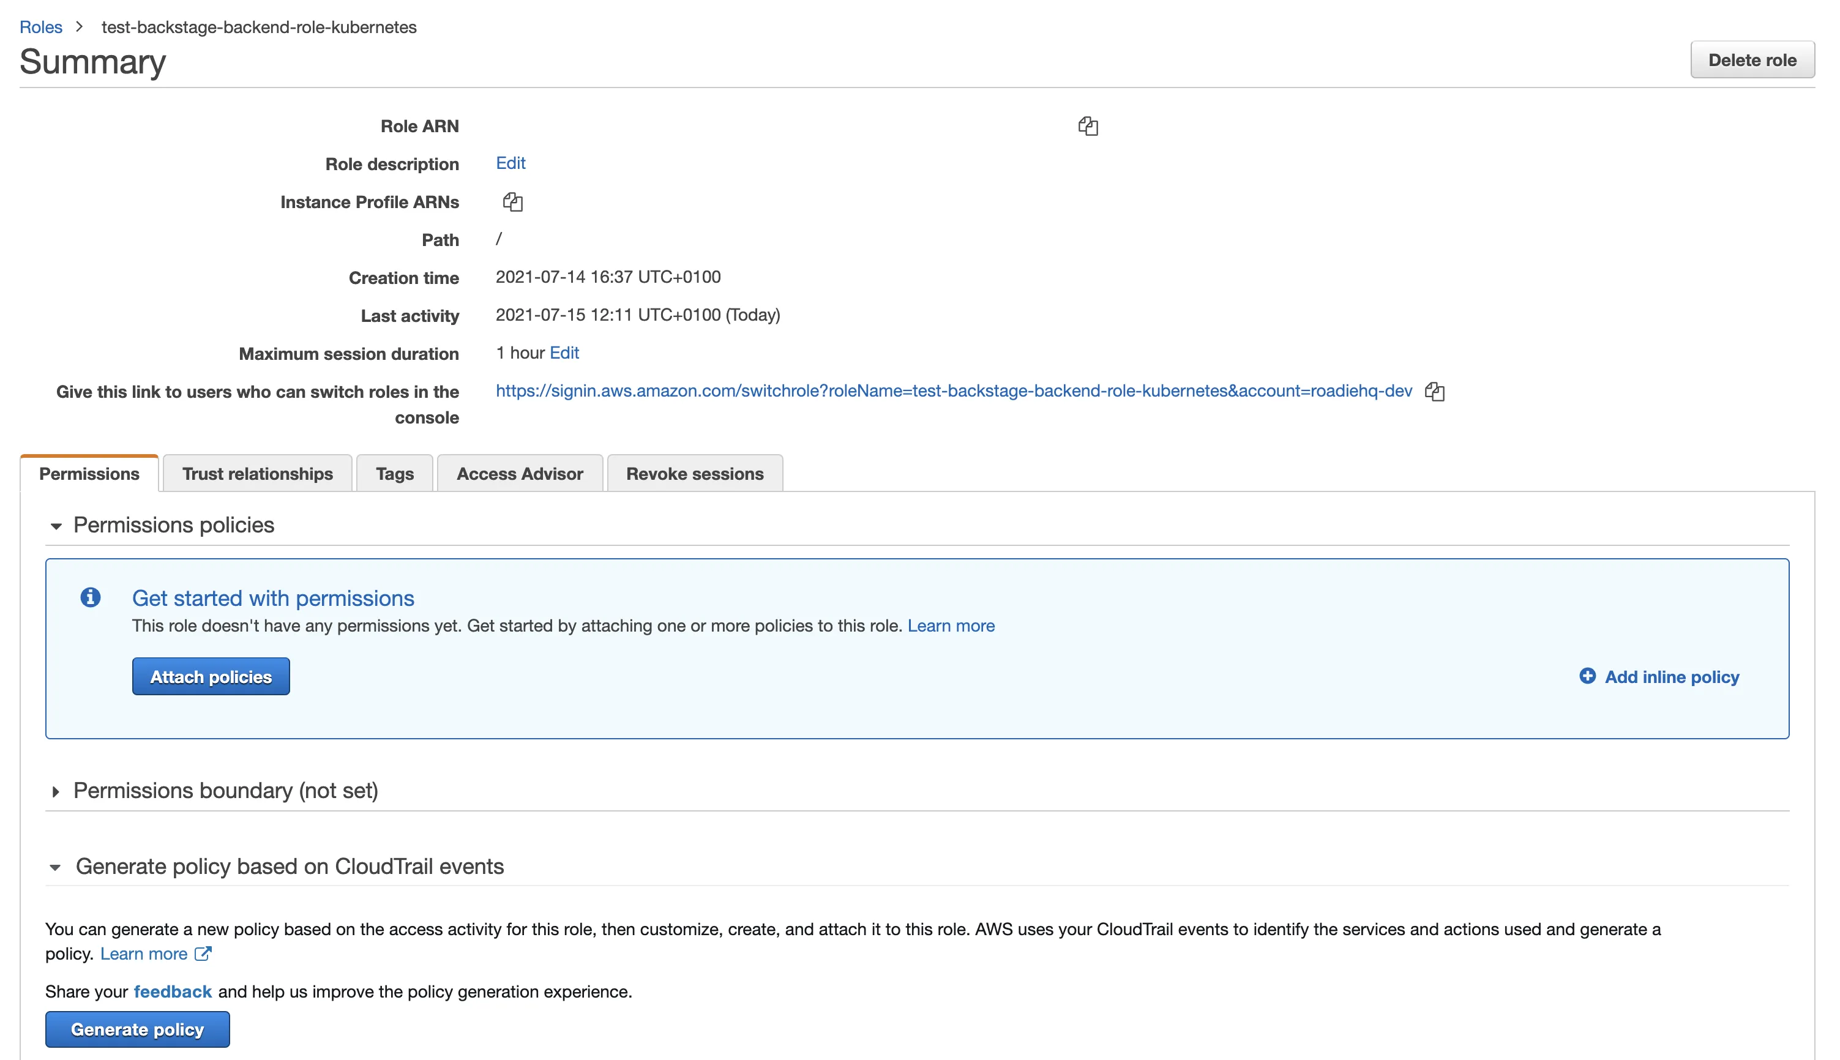Click the plus icon beside Add inline policy
The height and width of the screenshot is (1060, 1840).
(x=1587, y=676)
